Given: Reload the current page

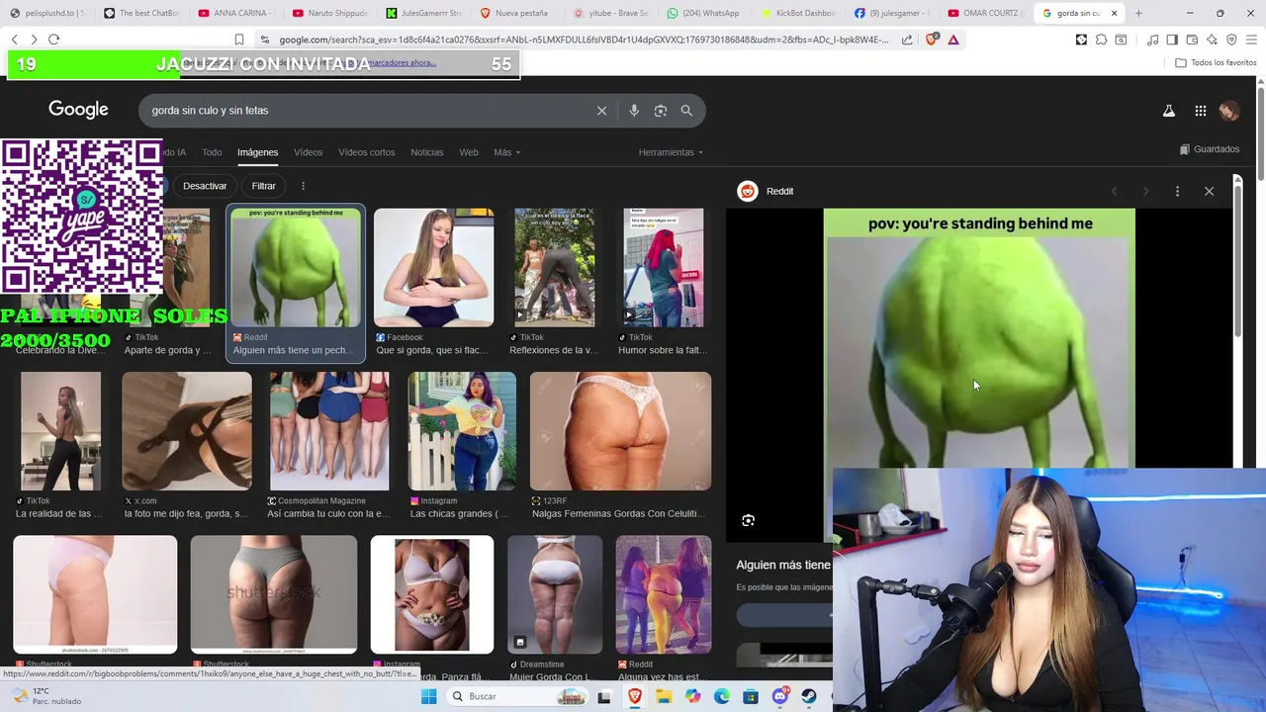Looking at the screenshot, I should coord(53,40).
